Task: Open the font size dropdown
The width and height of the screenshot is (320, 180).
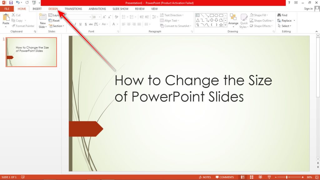Action: [x=99, y=17]
